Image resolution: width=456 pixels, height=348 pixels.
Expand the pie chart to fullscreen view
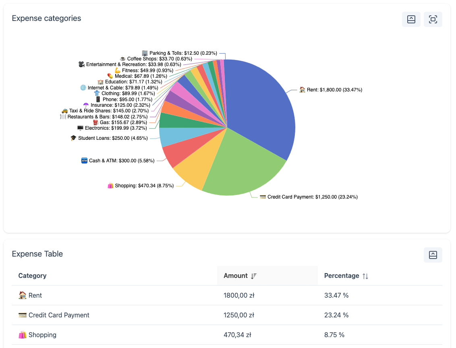[433, 19]
